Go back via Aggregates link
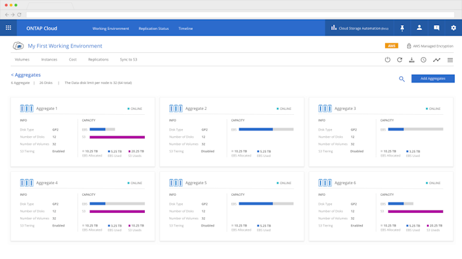This screenshot has width=462, height=259. click(26, 75)
